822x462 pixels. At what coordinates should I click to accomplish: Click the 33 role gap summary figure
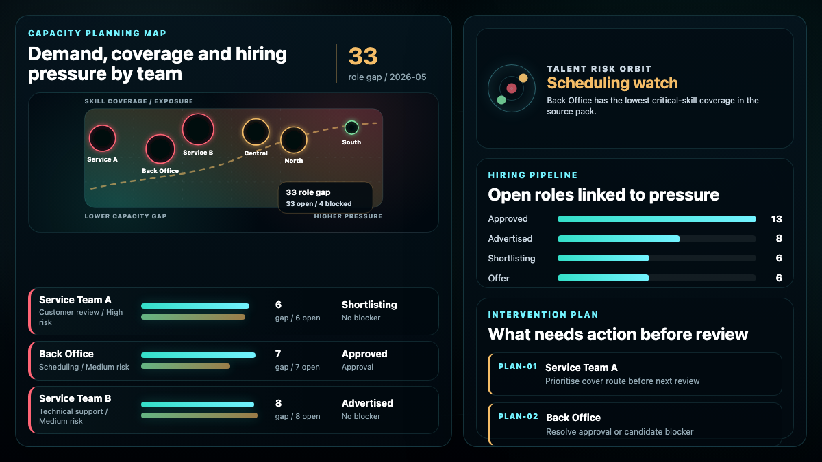coord(363,56)
